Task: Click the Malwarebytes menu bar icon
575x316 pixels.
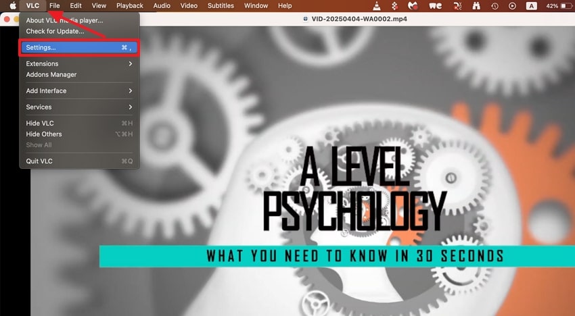Action: point(413,5)
